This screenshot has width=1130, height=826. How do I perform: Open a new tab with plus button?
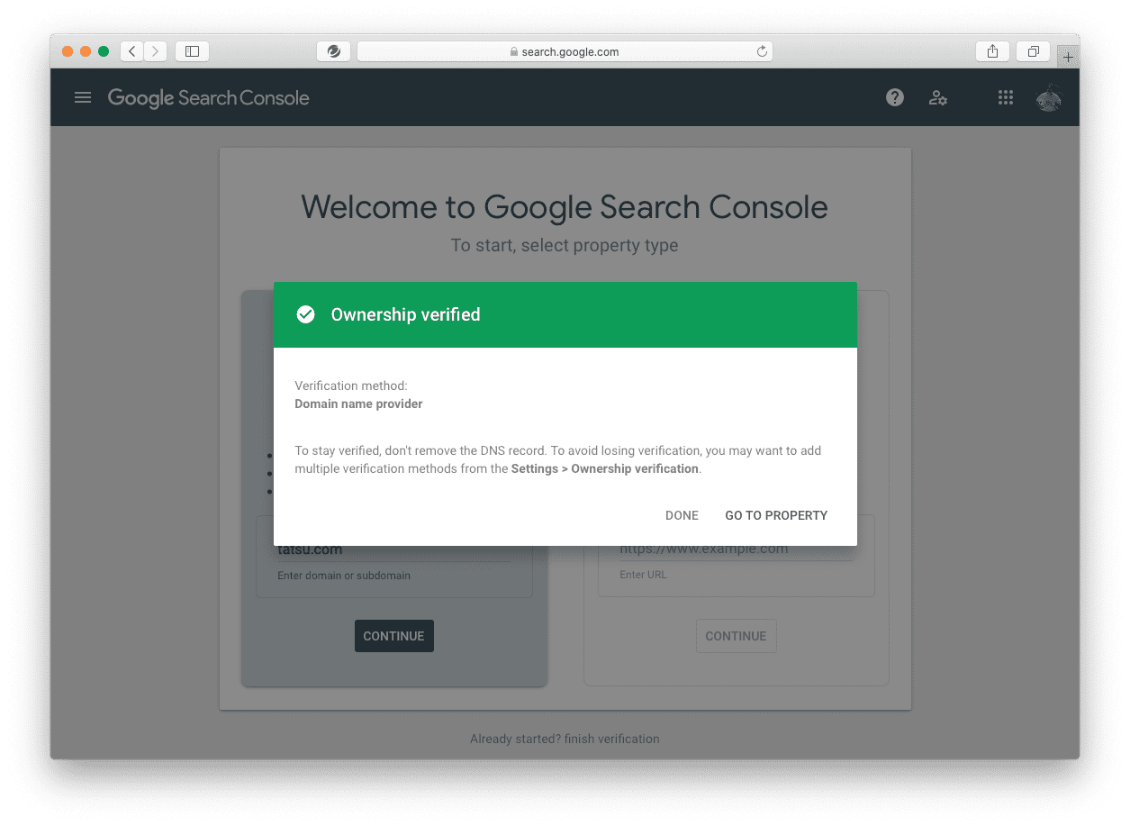pyautogui.click(x=1068, y=57)
